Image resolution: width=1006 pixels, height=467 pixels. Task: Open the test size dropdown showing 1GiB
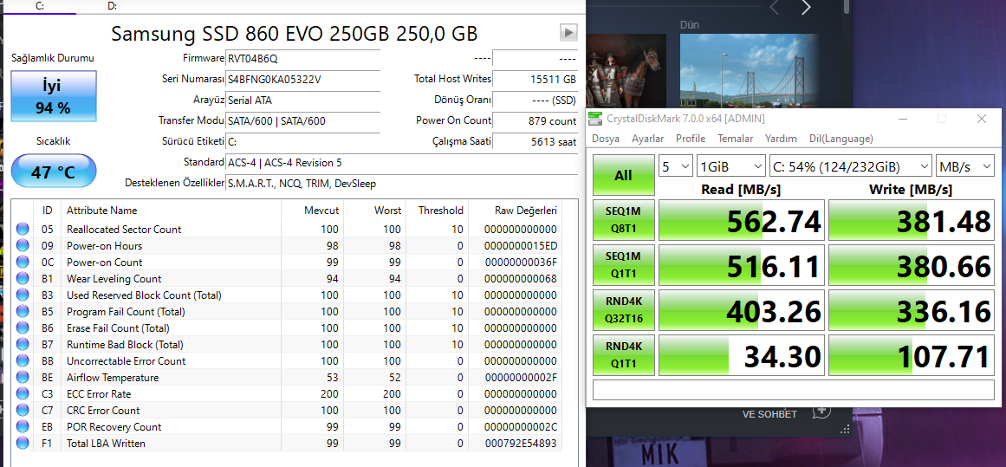pos(730,166)
